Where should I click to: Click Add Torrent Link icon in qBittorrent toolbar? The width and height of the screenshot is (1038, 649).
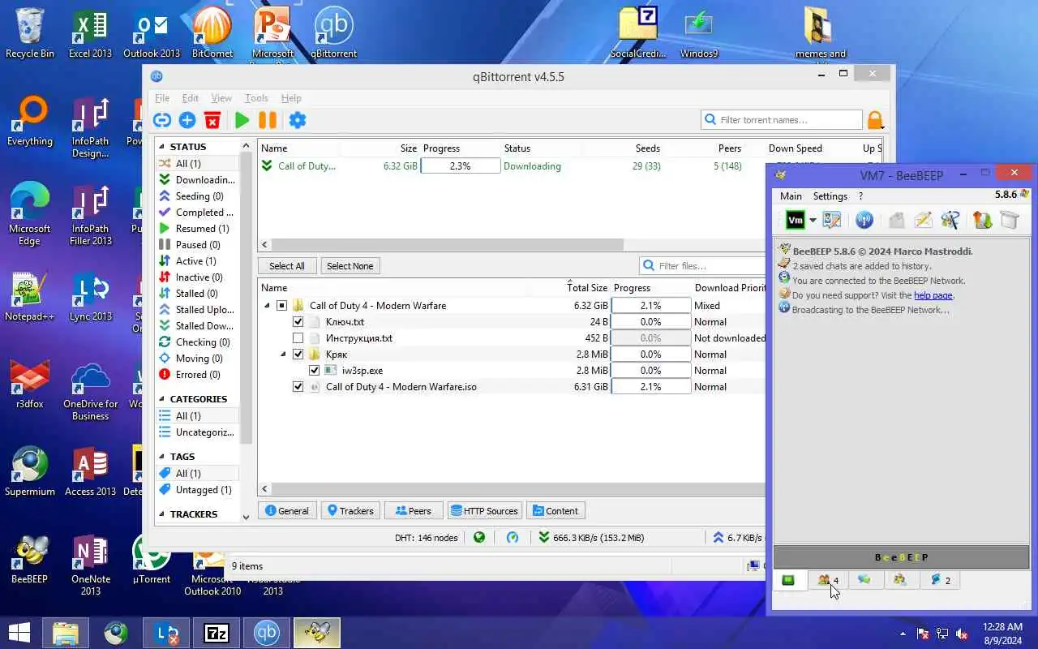[x=162, y=120]
